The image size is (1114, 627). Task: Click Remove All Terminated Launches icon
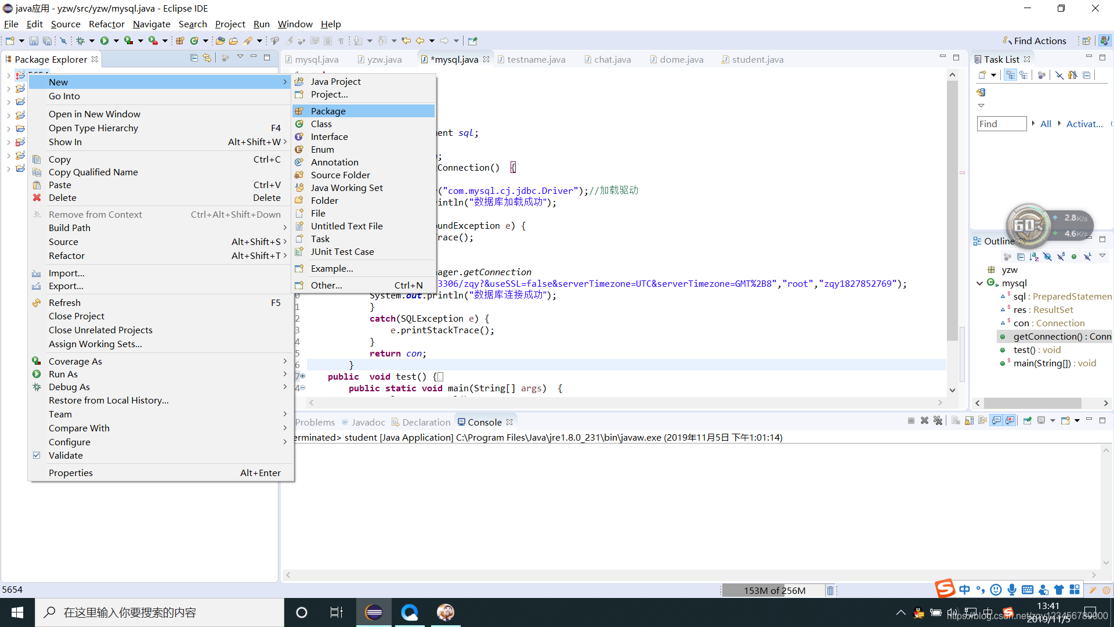click(938, 421)
